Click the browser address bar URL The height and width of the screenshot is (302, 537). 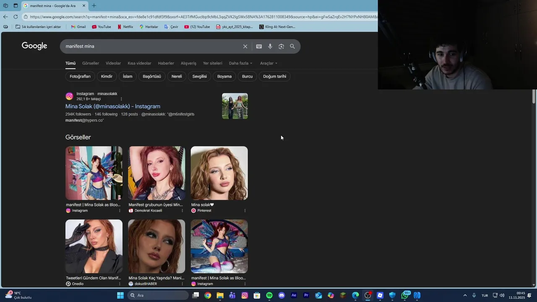click(x=203, y=17)
